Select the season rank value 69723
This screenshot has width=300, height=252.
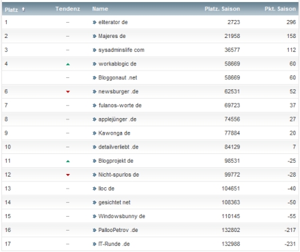click(232, 105)
